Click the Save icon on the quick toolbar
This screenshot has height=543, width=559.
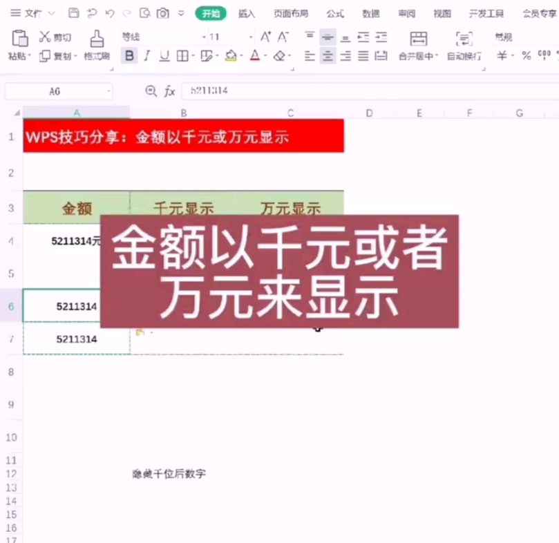coord(73,13)
